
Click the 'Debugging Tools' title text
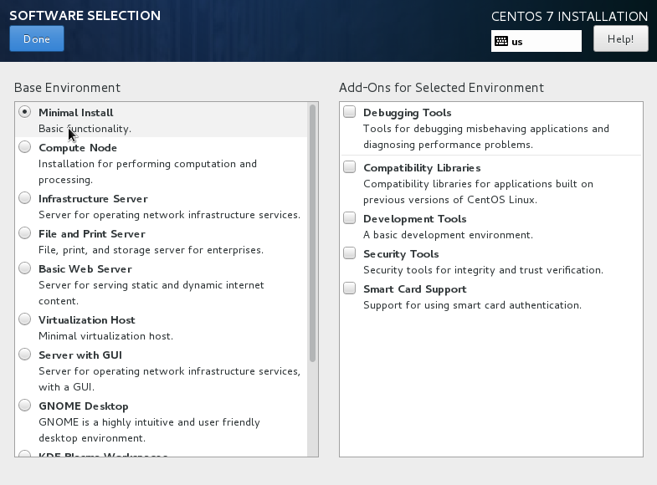point(408,113)
